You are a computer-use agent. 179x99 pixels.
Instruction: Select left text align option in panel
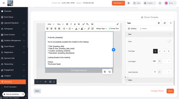click(x=155, y=51)
